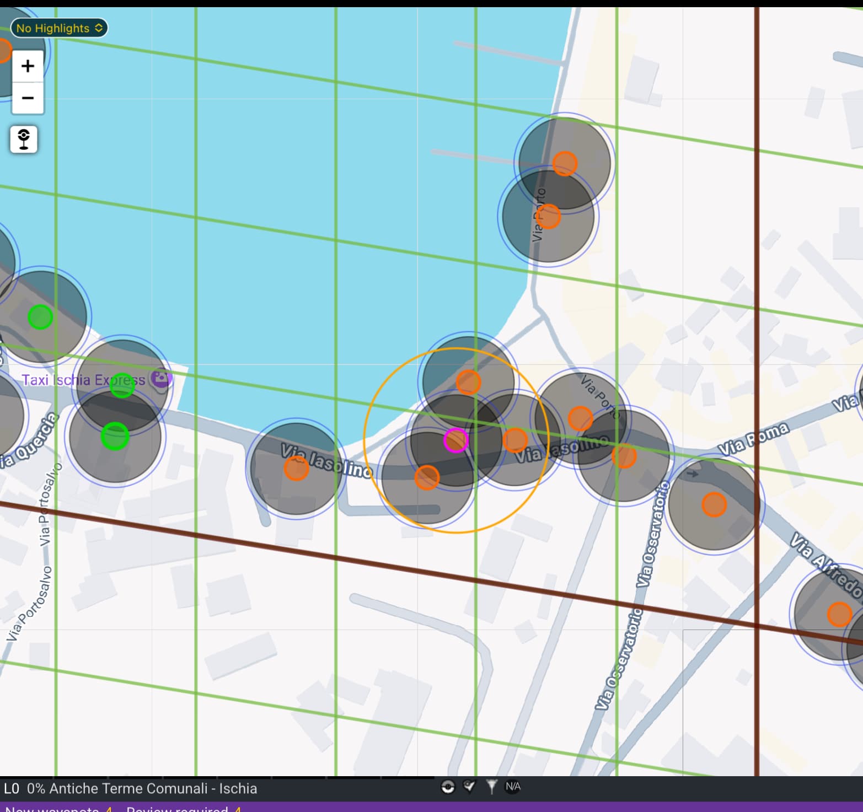This screenshot has width=863, height=812.
Task: Click the pokeball icon in the status bar
Action: pos(448,787)
